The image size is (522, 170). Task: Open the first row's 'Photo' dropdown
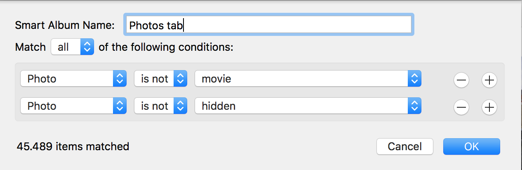(x=73, y=79)
